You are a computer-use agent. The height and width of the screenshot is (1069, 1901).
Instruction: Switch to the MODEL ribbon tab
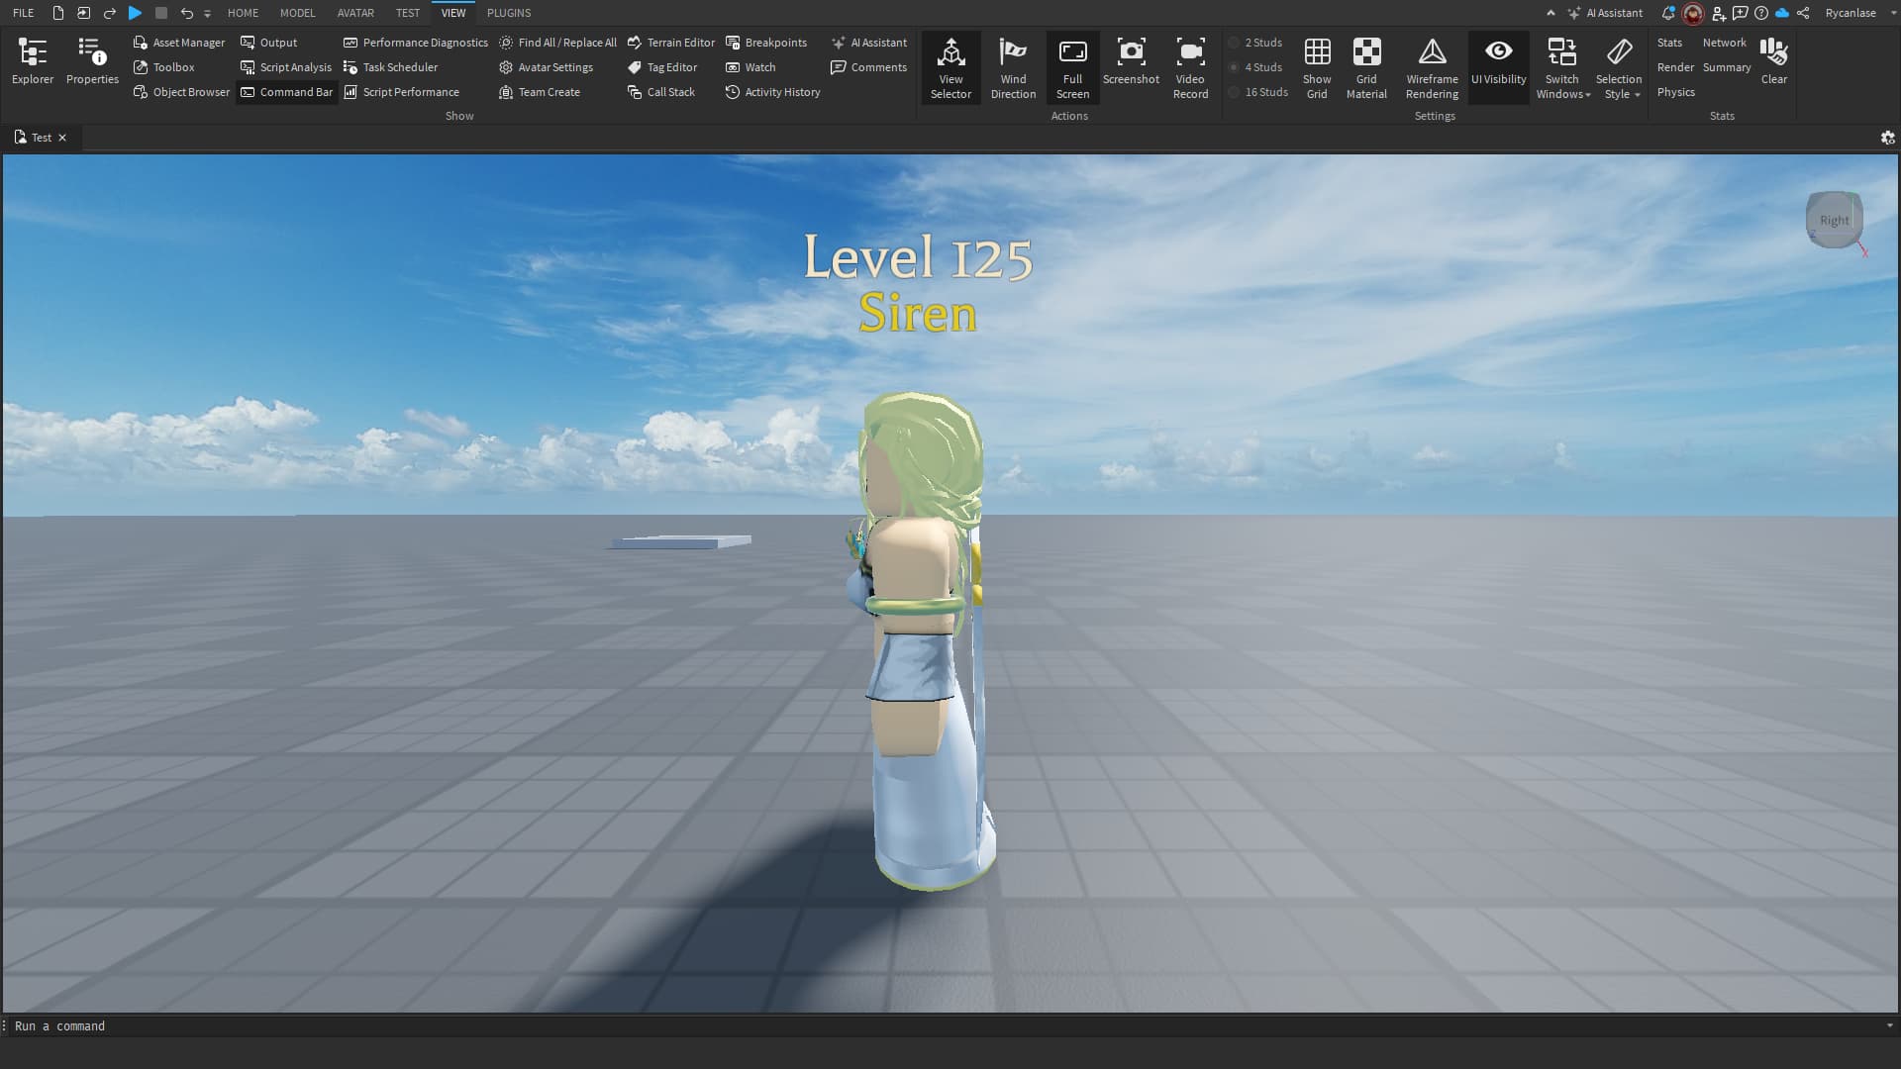[x=297, y=13]
